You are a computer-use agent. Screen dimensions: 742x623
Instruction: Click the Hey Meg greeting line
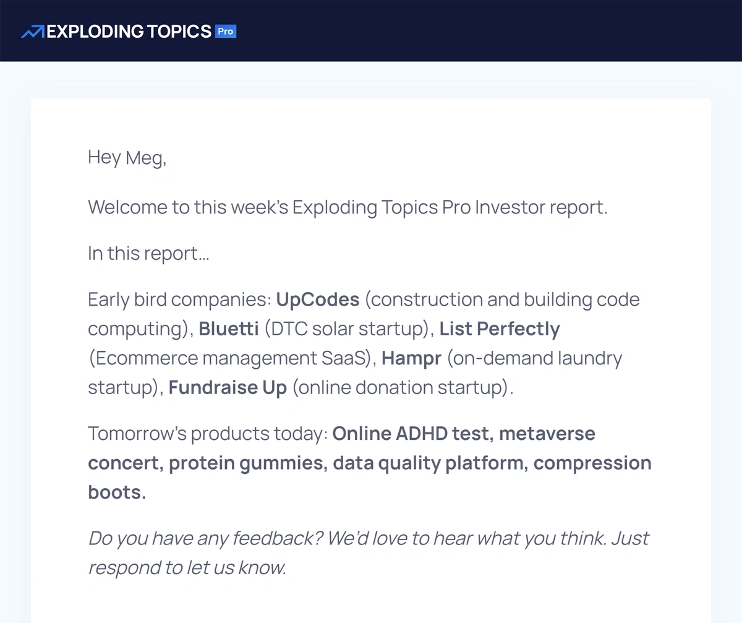(127, 158)
